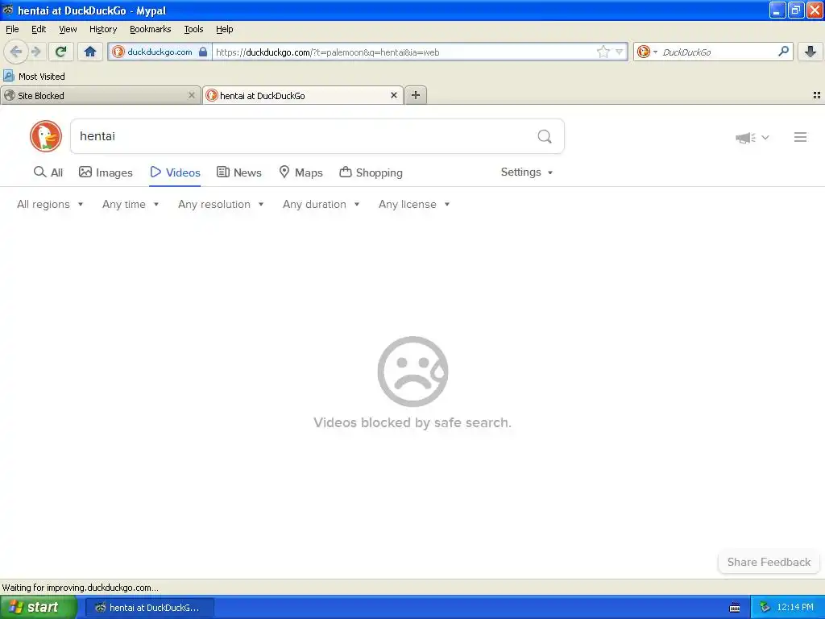Screen dimensions: 825x619
Task: Expand the Any resolution filter
Action: [x=221, y=204]
